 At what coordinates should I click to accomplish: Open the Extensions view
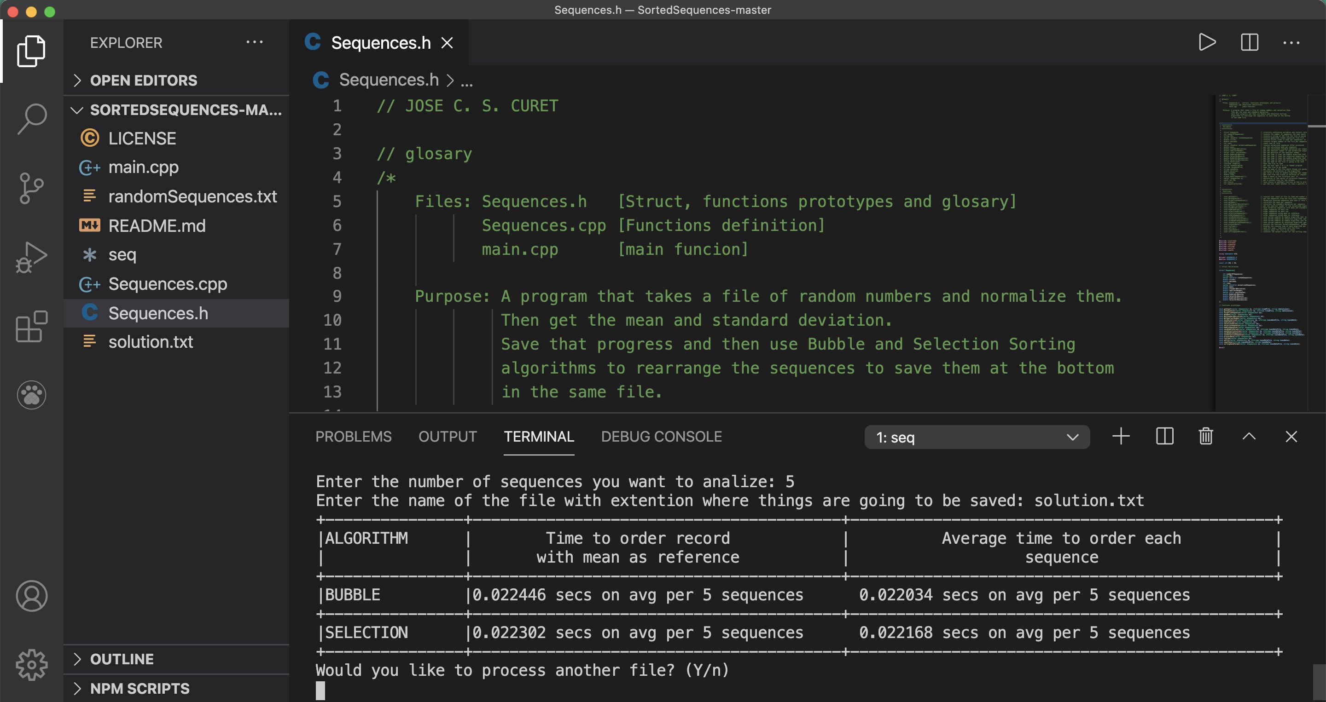pos(31,327)
